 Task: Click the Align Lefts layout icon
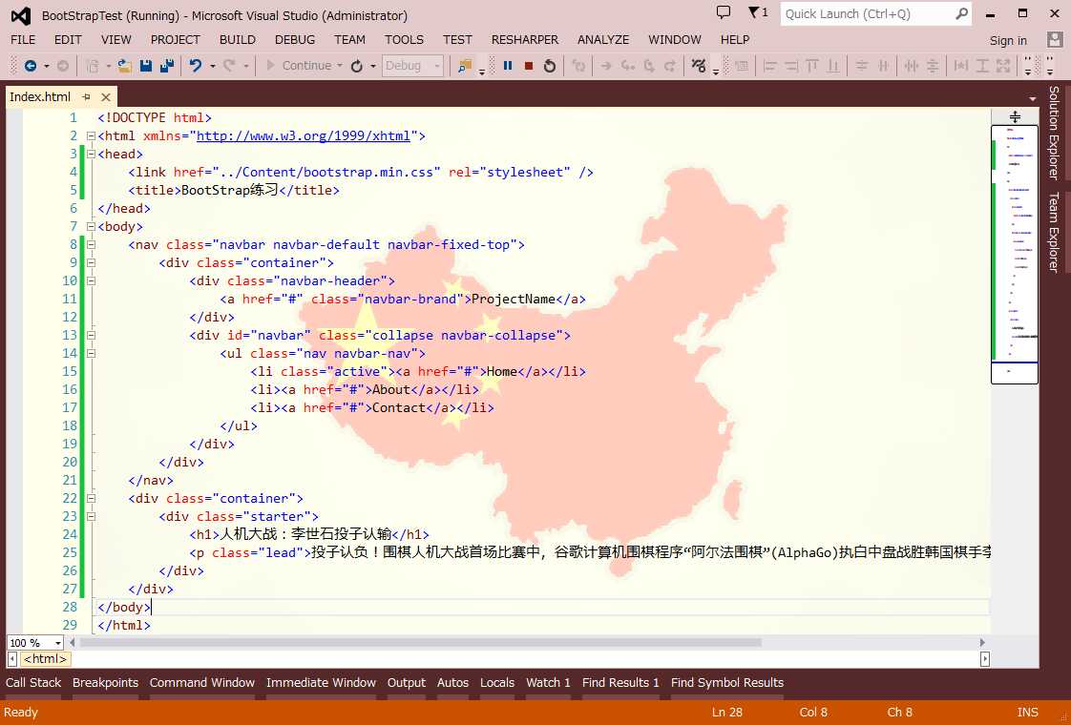pos(769,66)
